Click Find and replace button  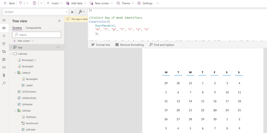coord(162,45)
